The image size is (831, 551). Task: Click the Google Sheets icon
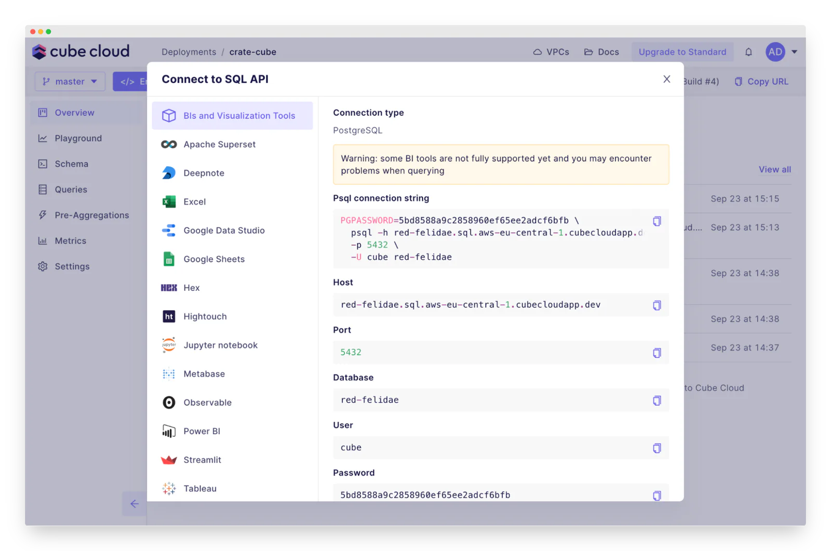[169, 259]
